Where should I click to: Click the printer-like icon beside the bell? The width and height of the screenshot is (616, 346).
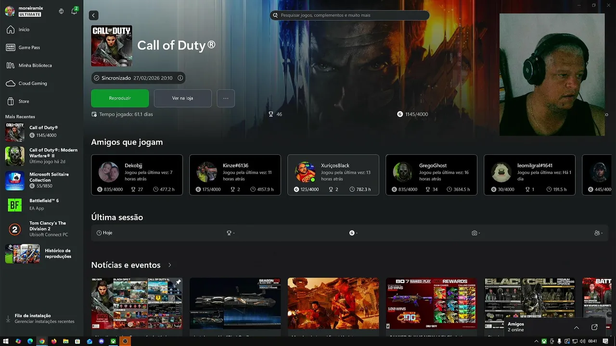point(61,11)
